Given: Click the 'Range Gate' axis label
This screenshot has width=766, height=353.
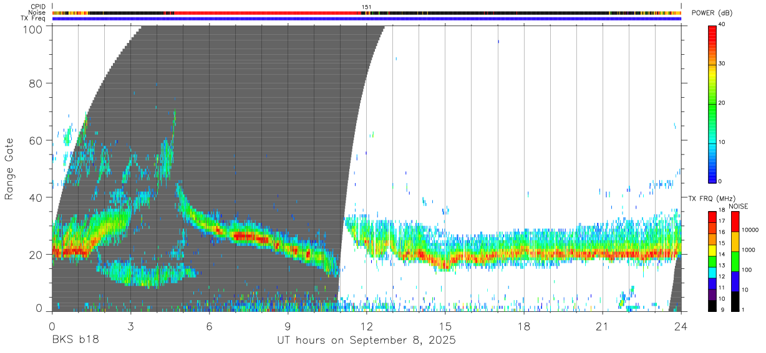Looking at the screenshot, I should (x=9, y=169).
